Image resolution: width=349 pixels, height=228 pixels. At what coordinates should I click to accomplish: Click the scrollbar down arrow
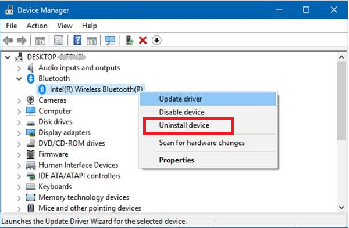341,207
